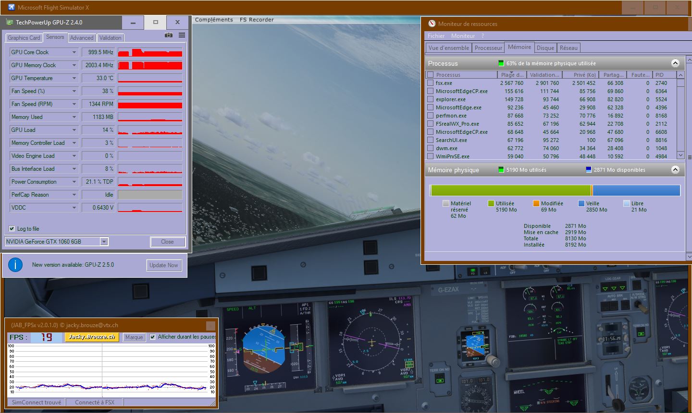This screenshot has height=413, width=692.
Task: Click the physical memory usage bar
Action: coord(555,190)
